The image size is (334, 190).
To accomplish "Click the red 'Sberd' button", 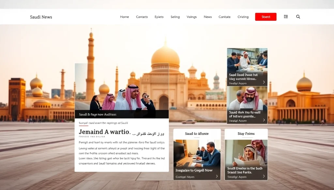I will click(266, 17).
